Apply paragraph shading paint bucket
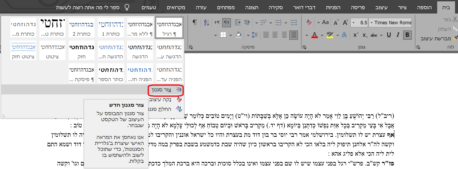This screenshot has height=169, width=458. (238, 35)
